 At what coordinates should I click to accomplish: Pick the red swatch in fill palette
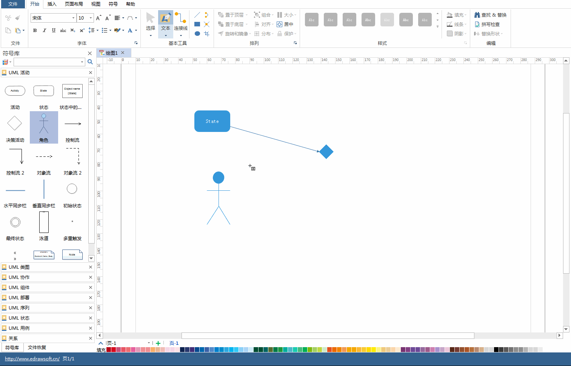(114, 350)
